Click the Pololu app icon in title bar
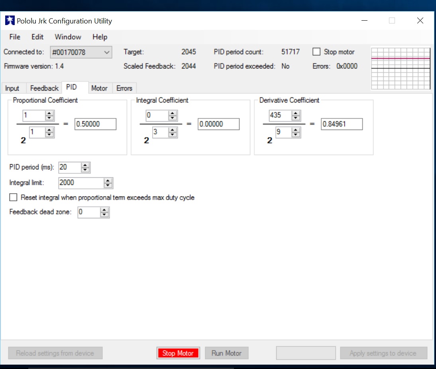This screenshot has width=436, height=369. (x=10, y=21)
